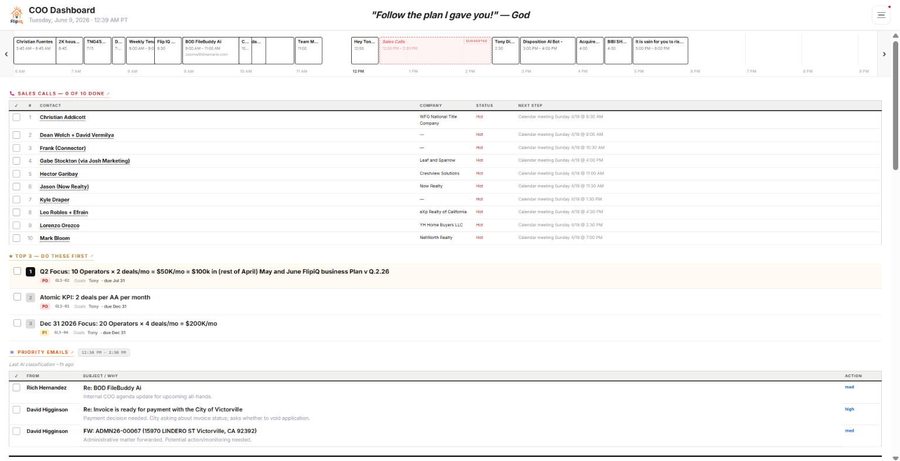Image resolution: width=900 pixels, height=461 pixels.
Task: Click rank badge 3 on Dec 31 2026 Focus
Action: (30, 323)
